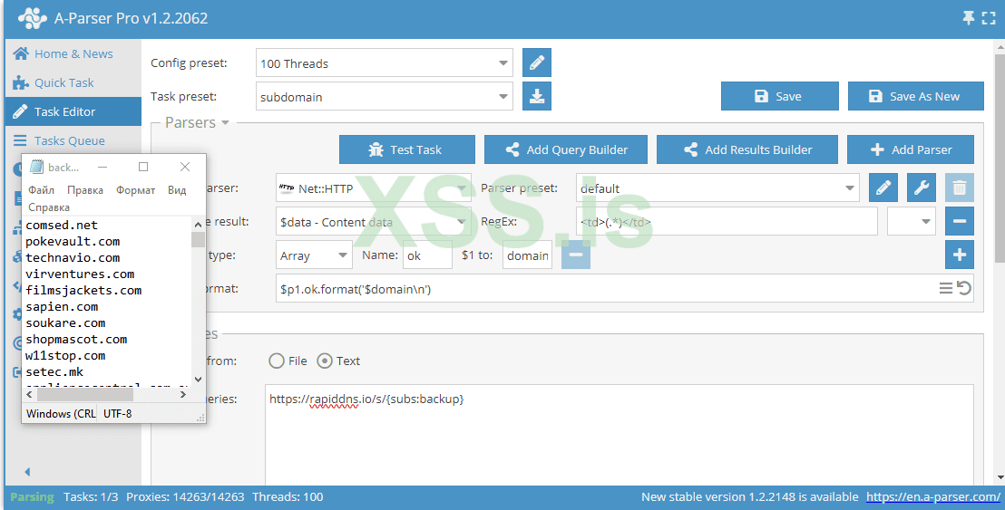Image resolution: width=1005 pixels, height=510 pixels.
Task: Click the Task Editor pencil icon
Action: 21,111
